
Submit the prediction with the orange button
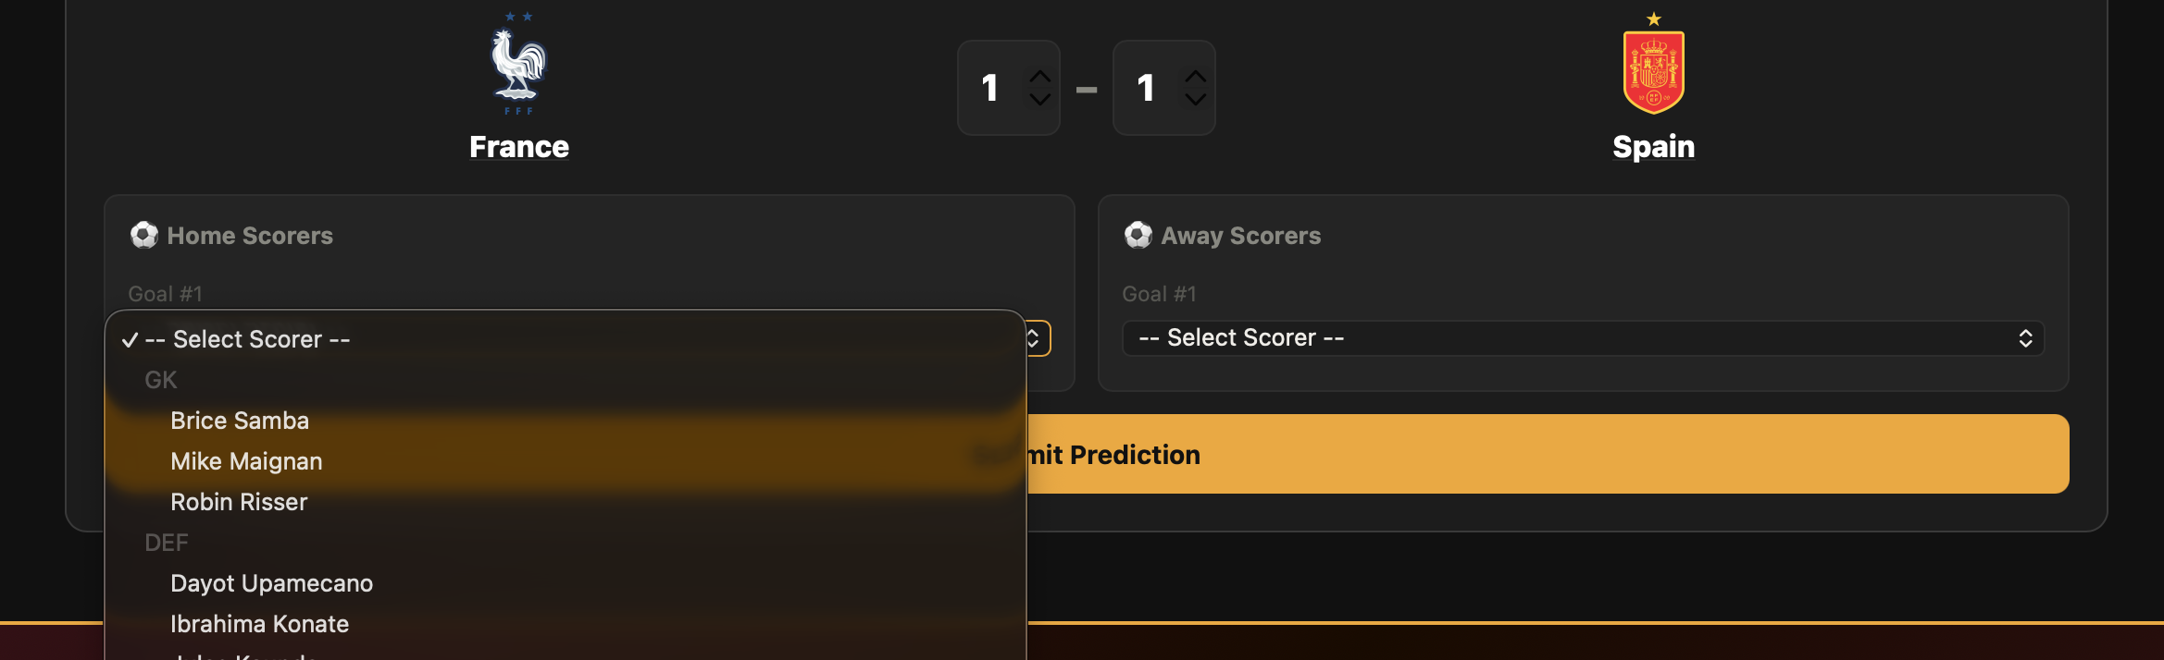[1548, 454]
